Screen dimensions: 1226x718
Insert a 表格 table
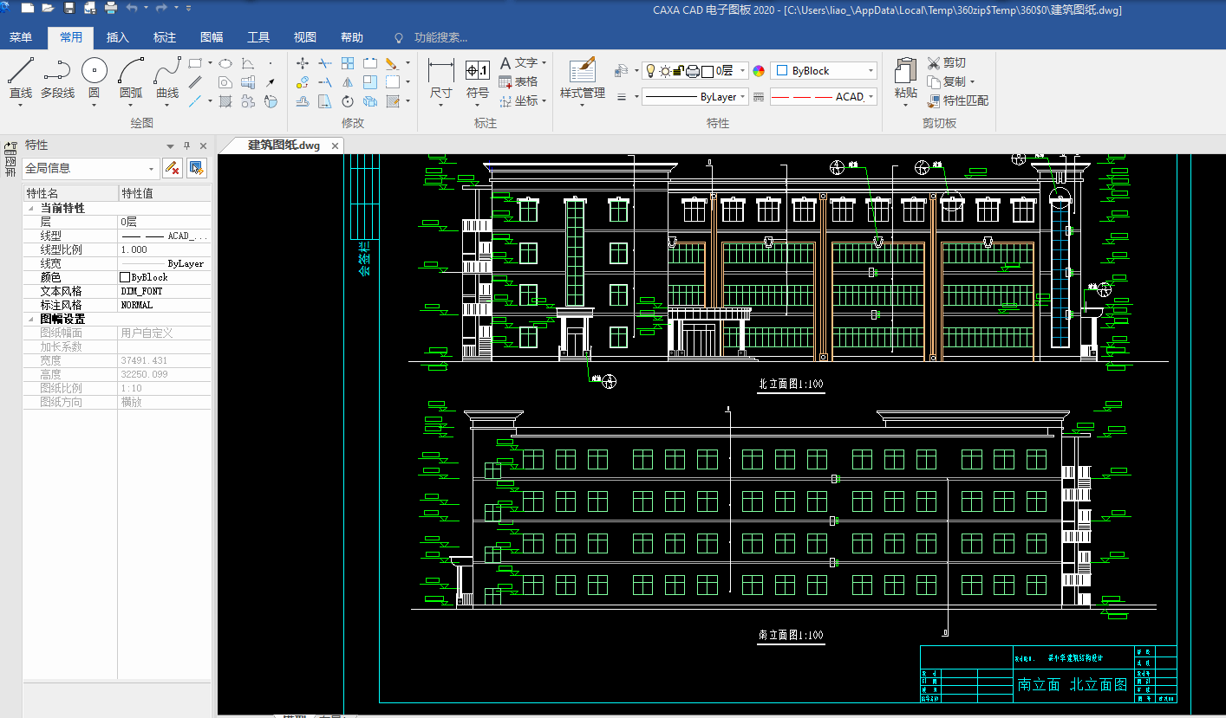click(518, 81)
